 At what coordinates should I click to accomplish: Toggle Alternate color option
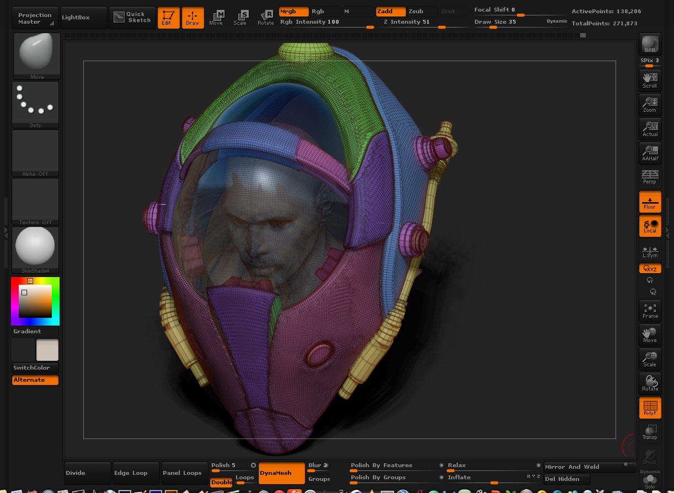click(x=35, y=380)
